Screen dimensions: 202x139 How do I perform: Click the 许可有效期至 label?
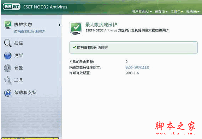coord(80,73)
